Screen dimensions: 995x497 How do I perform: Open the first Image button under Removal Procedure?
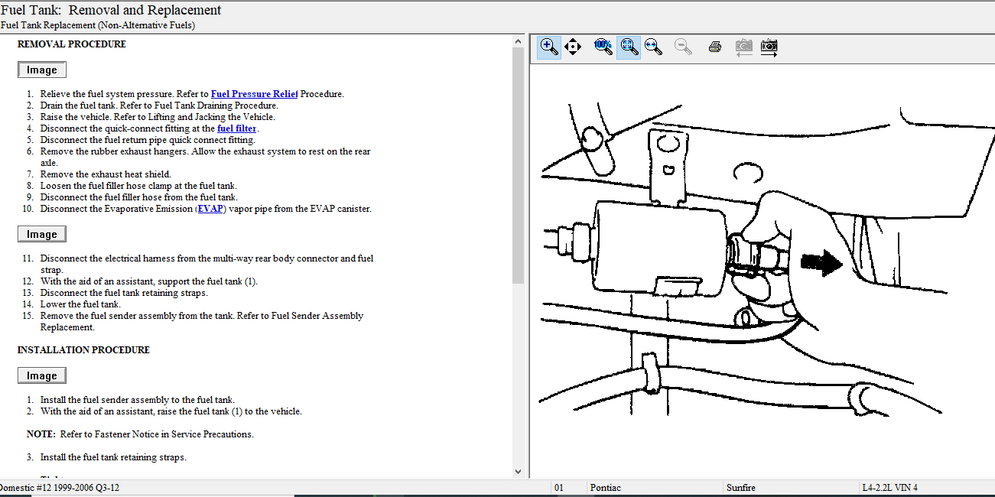(x=42, y=70)
